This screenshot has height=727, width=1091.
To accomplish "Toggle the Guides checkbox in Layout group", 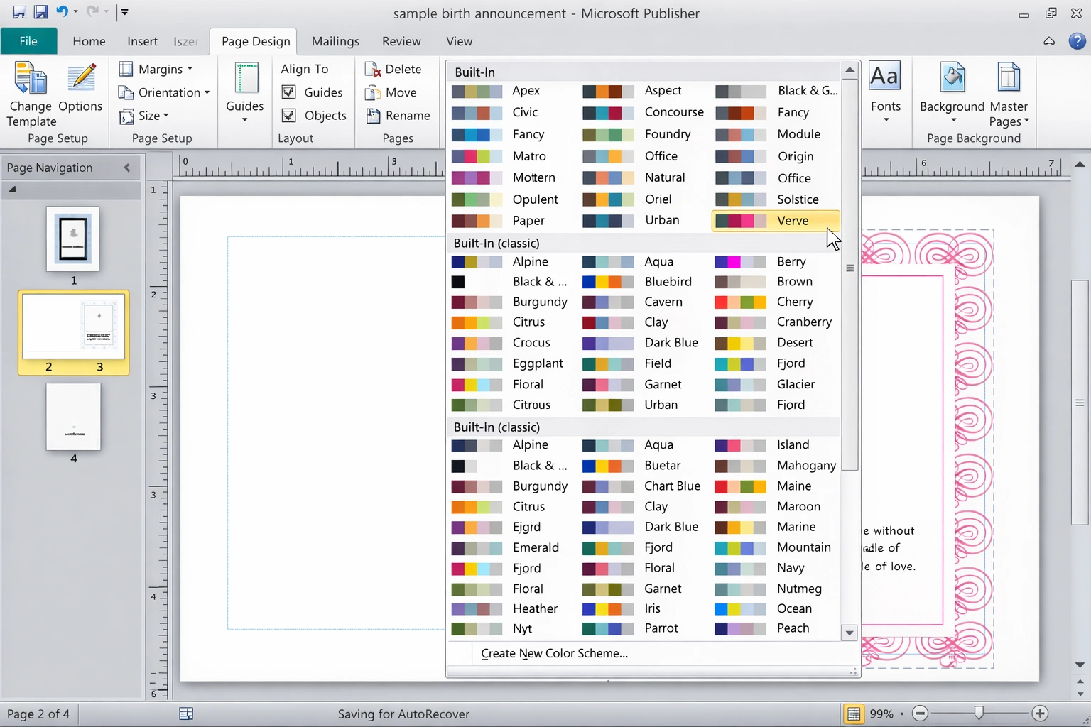I will tap(288, 92).
